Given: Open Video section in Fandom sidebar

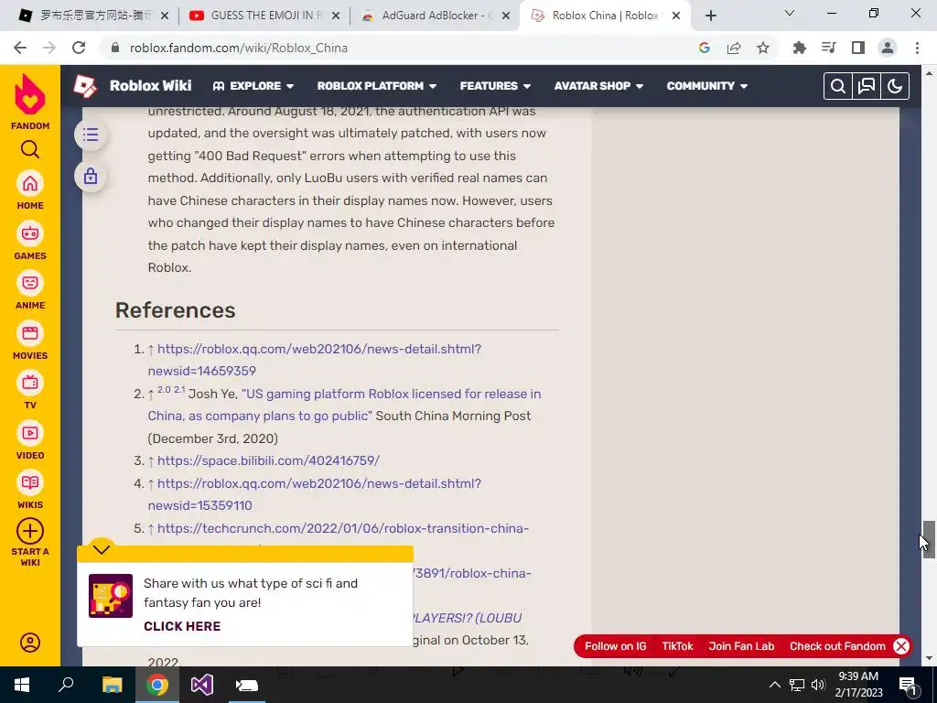Looking at the screenshot, I should [x=30, y=433].
